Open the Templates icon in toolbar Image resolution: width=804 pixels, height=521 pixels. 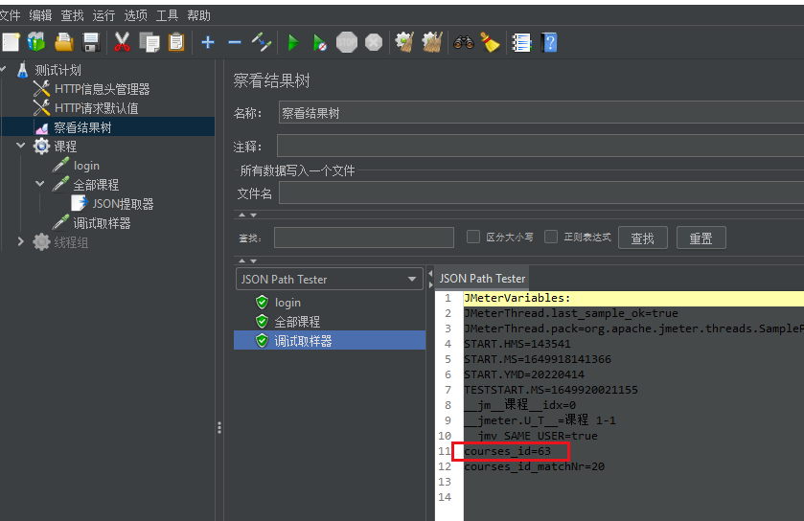pyautogui.click(x=36, y=42)
